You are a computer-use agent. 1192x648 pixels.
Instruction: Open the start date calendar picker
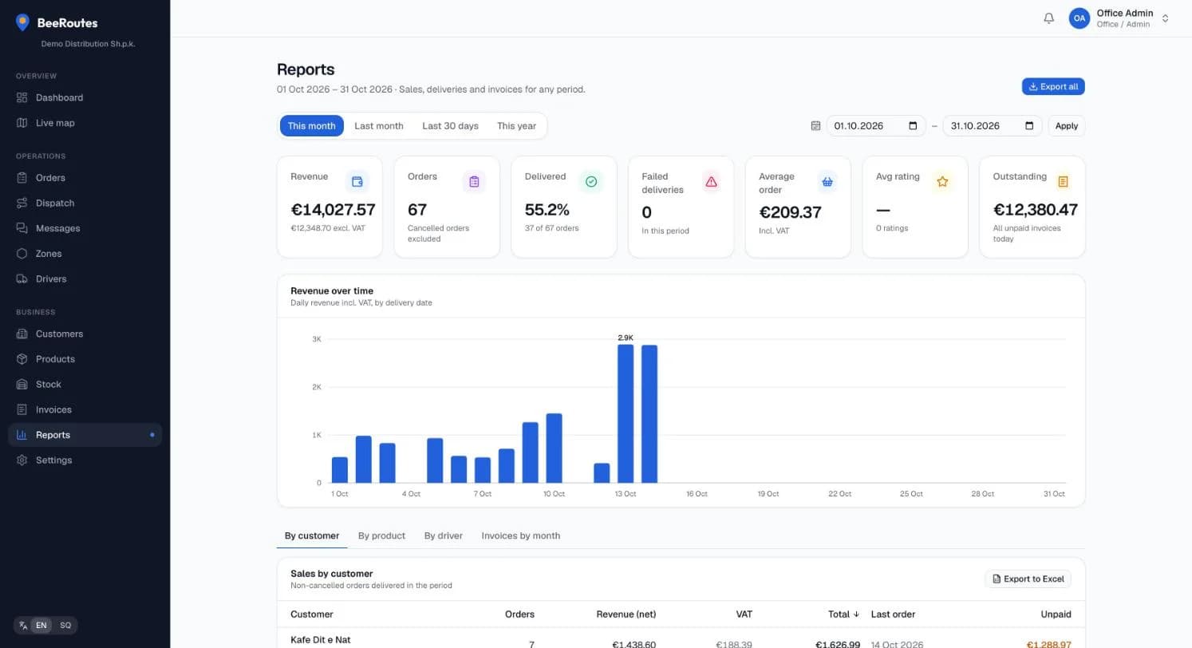[x=913, y=126]
